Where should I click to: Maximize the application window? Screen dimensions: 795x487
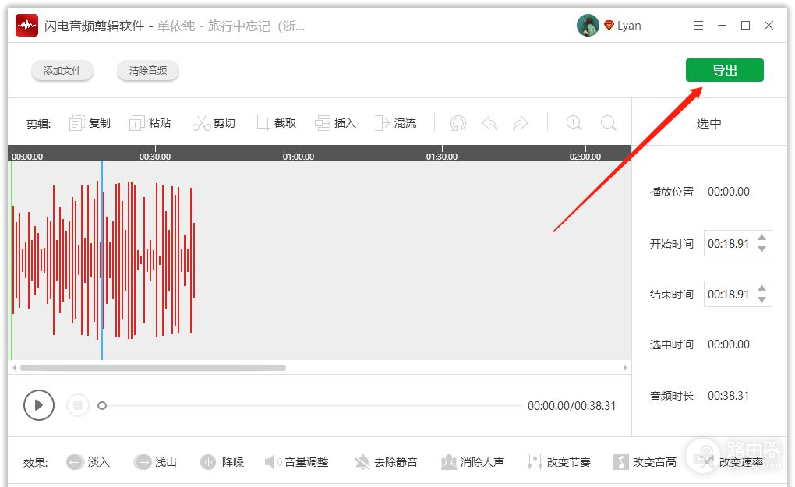[x=745, y=26]
